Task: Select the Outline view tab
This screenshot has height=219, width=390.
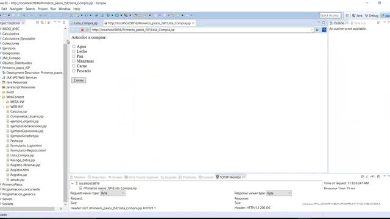Action: click(339, 23)
